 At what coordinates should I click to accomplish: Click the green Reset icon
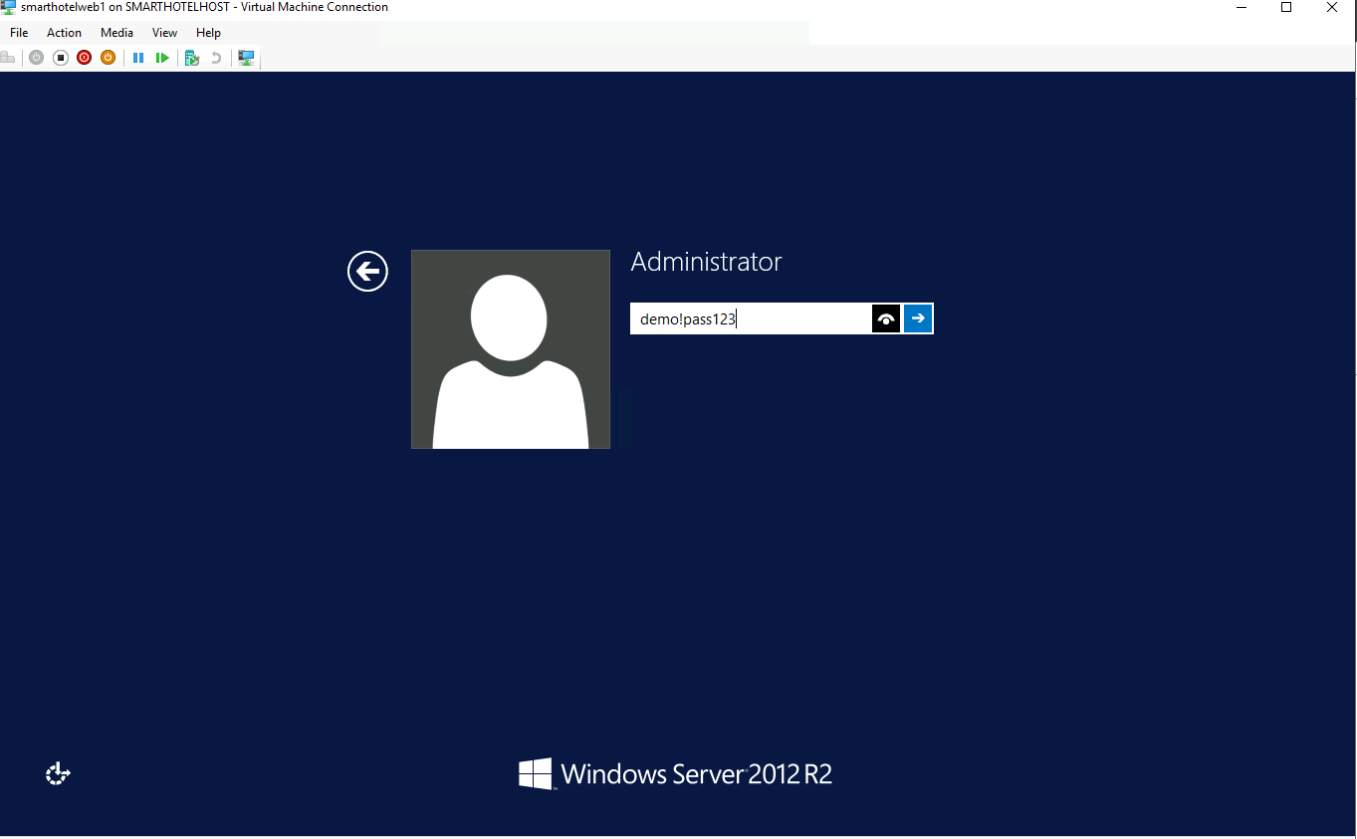coord(162,58)
